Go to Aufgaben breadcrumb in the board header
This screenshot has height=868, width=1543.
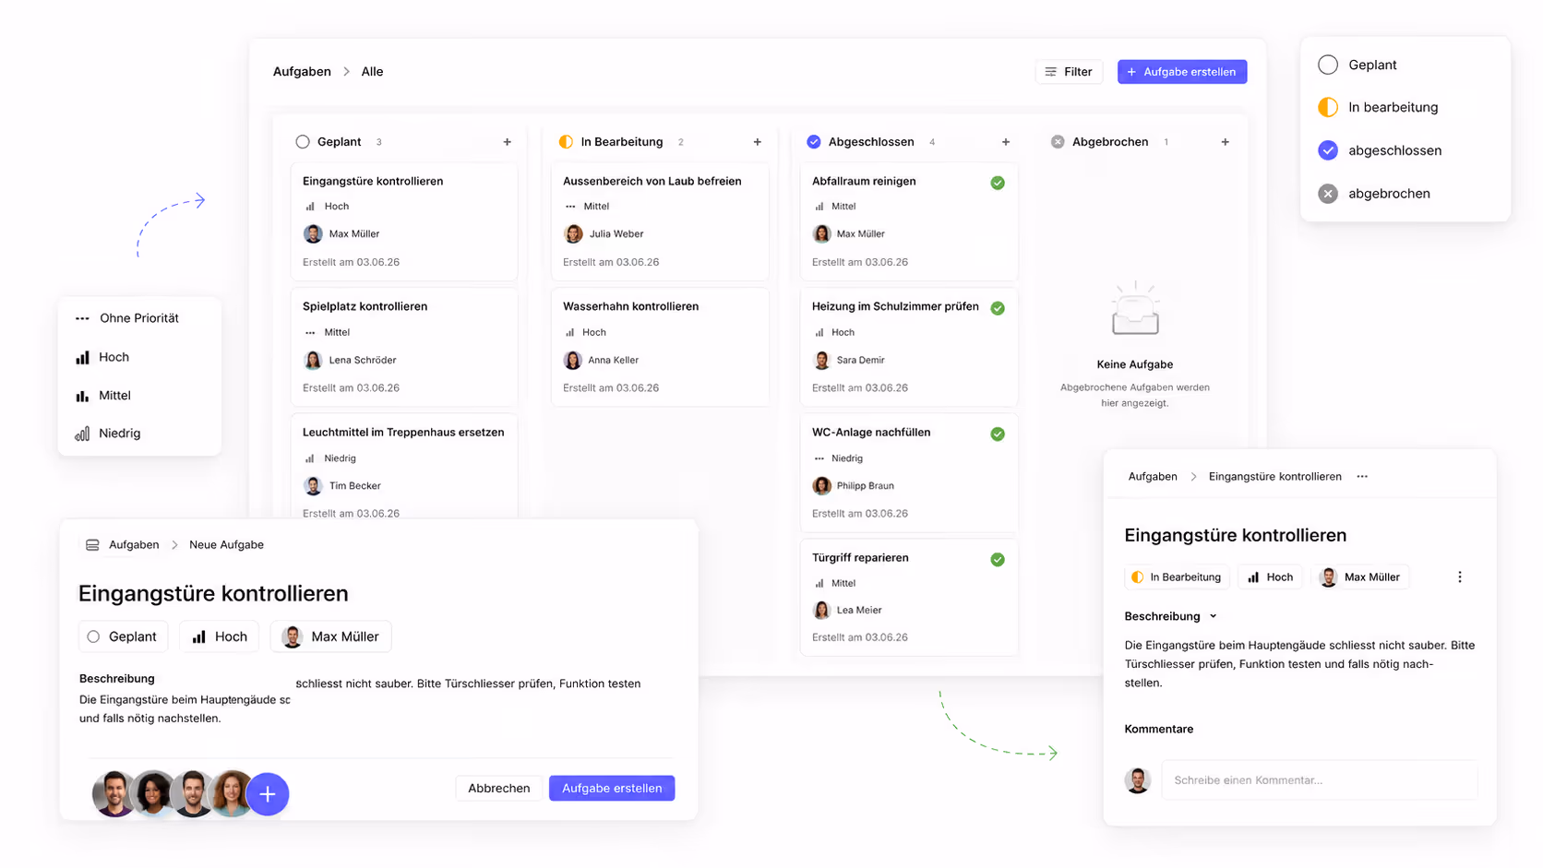point(302,72)
